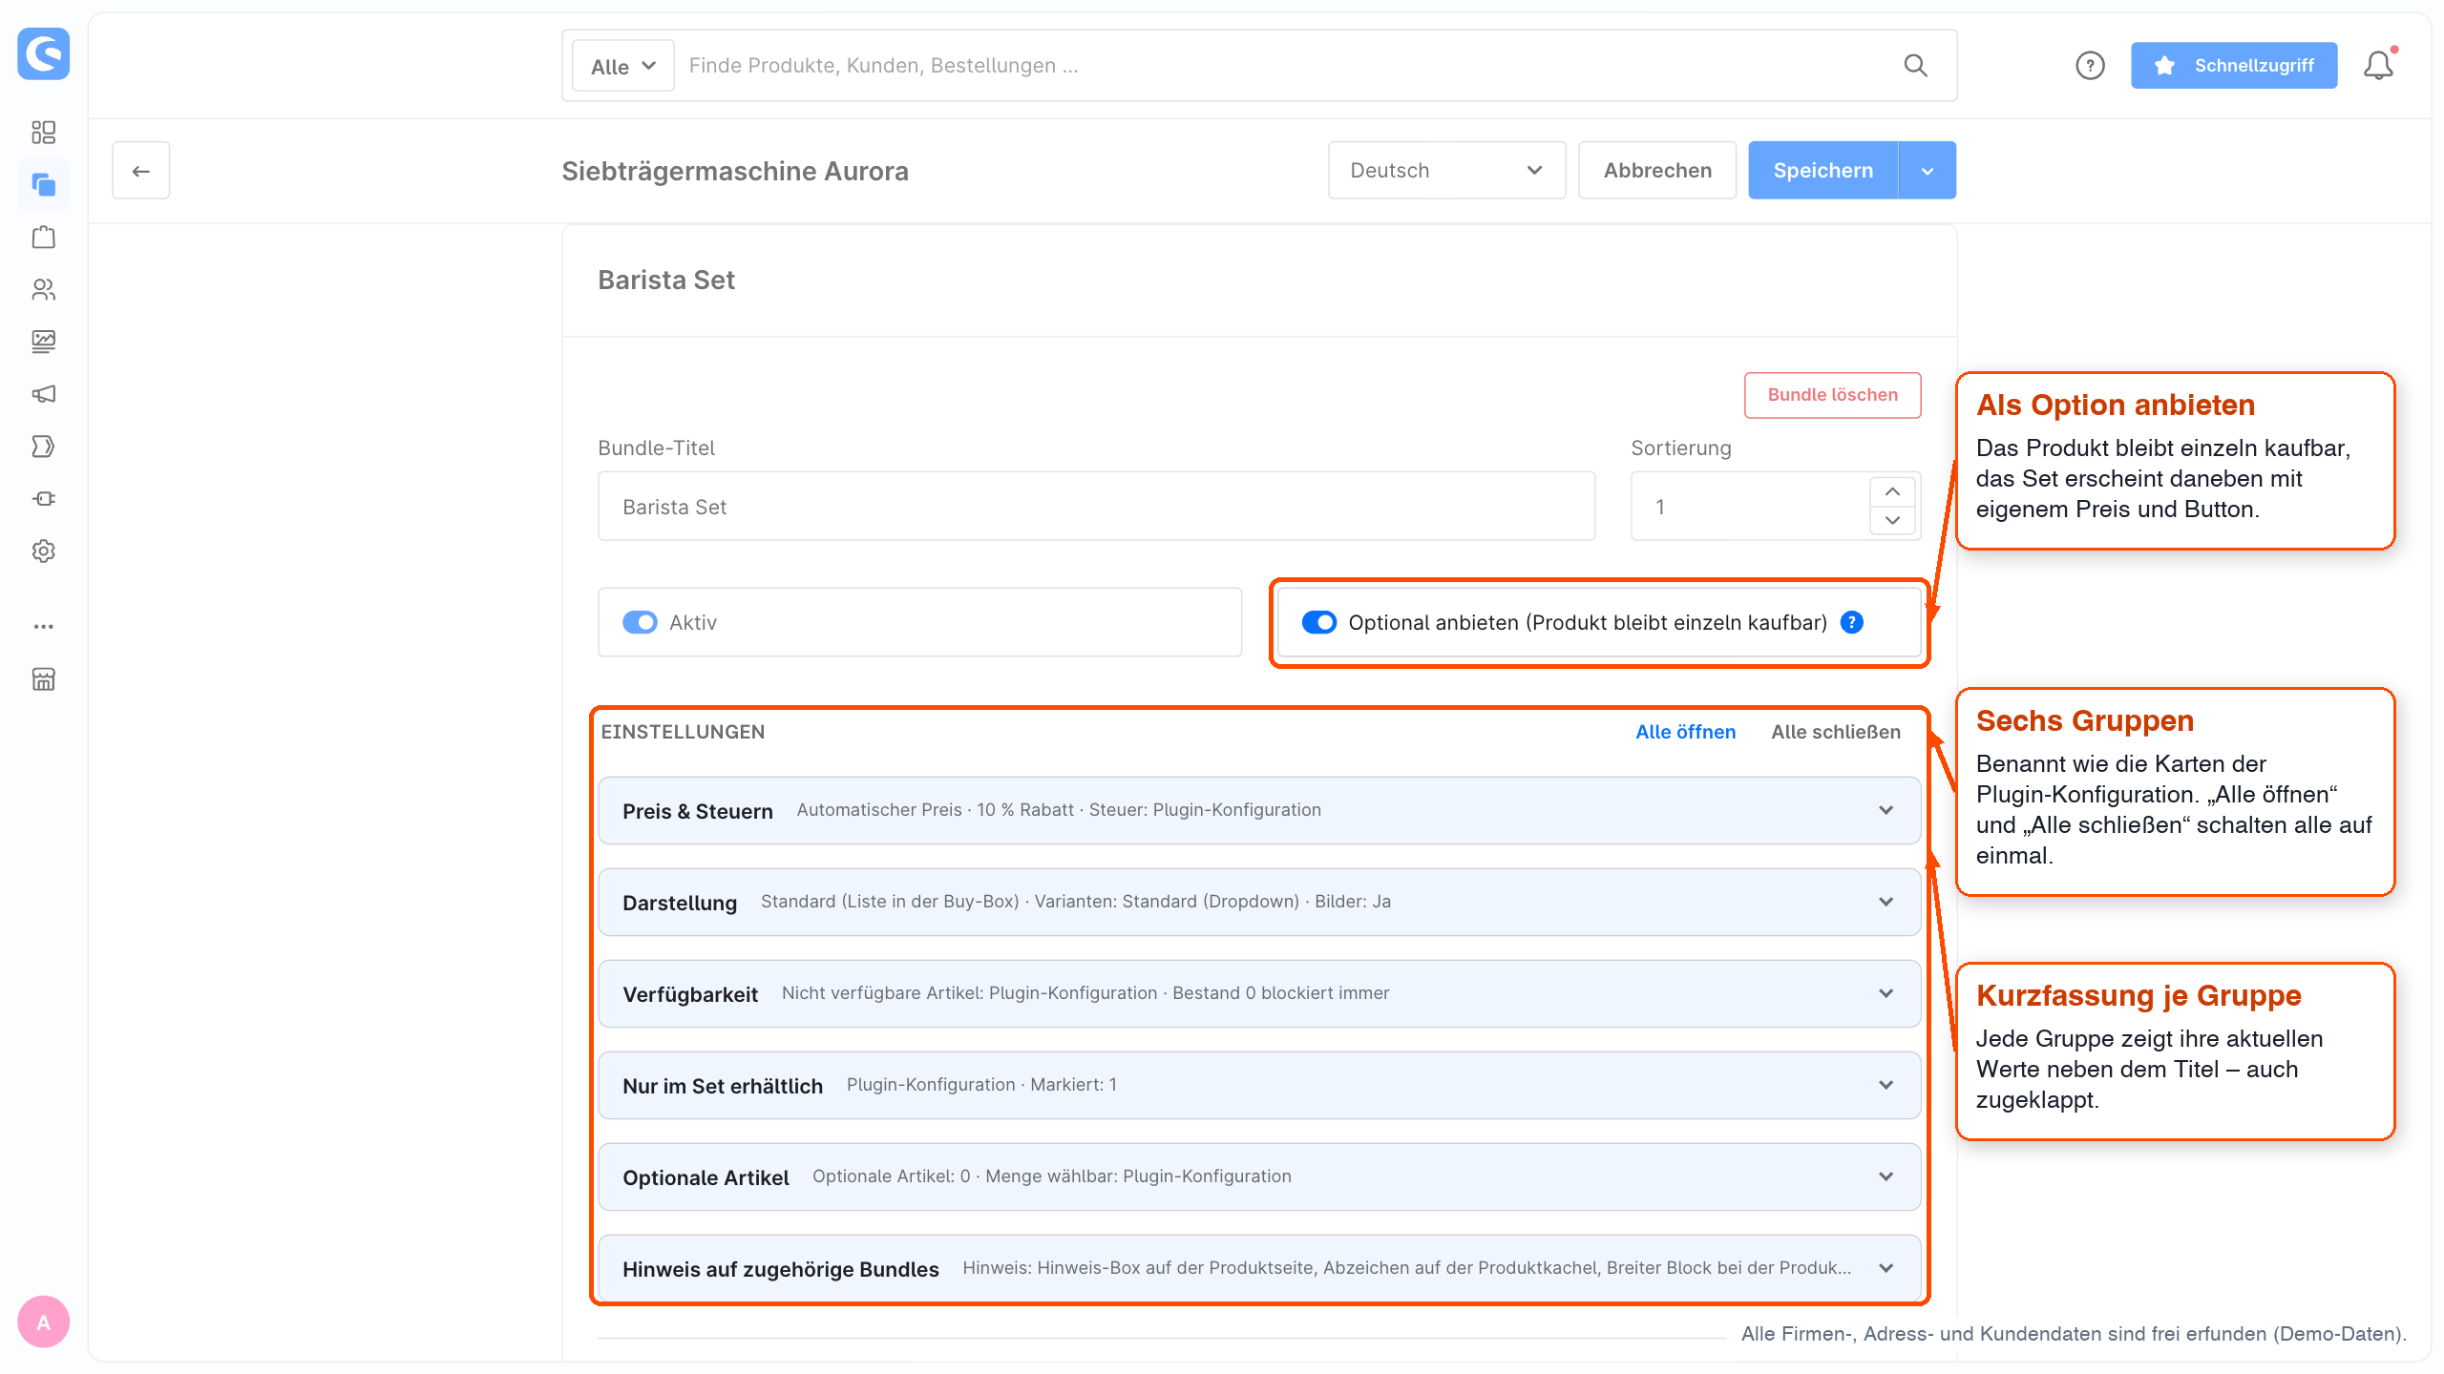Expand the Preis & Steuern group
The image size is (2444, 1374).
1259,810
